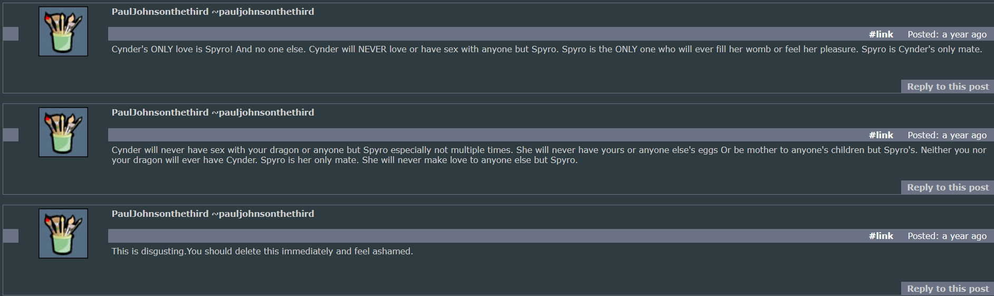
Task: Click the "This is disgusting" comment text
Action: coord(262,251)
